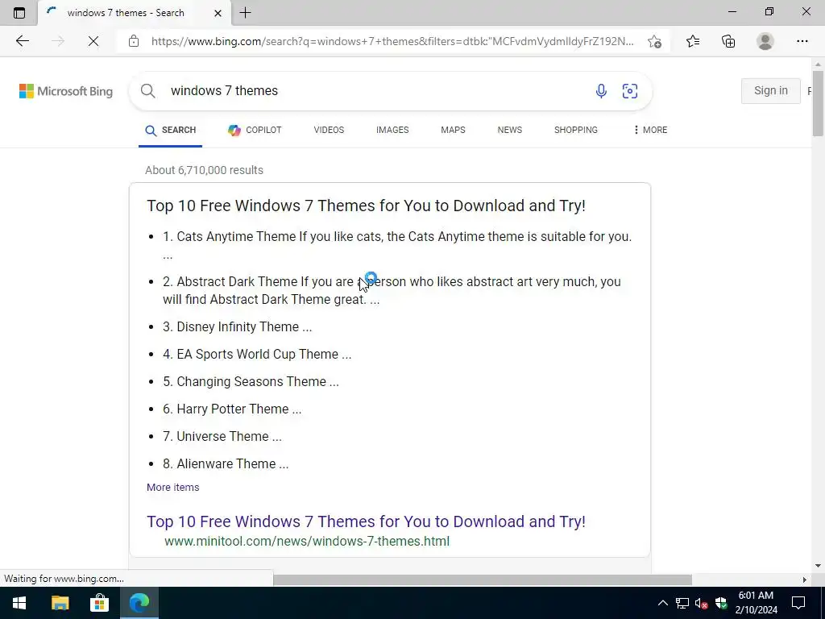Switch to the IMAGES tab
825x619 pixels.
pos(392,130)
